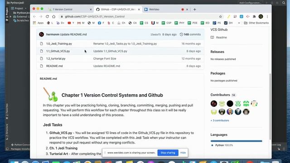
Task: Go to the browser home page
Action: (53, 17)
